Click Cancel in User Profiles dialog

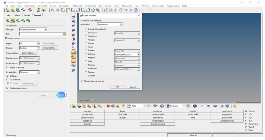(133, 87)
